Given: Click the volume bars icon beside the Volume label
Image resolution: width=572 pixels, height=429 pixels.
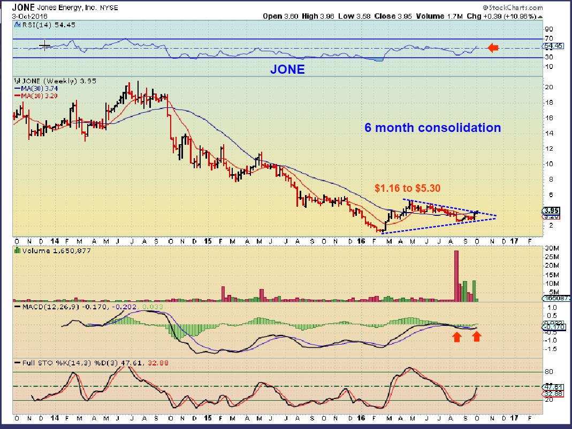Looking at the screenshot, I should click(17, 251).
